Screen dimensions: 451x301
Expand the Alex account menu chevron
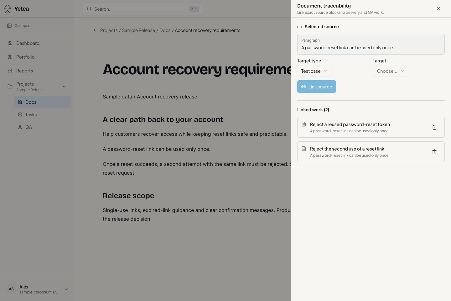[66, 289]
